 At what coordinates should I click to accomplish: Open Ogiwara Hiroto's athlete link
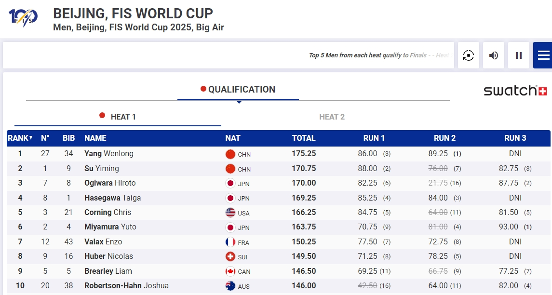(110, 183)
